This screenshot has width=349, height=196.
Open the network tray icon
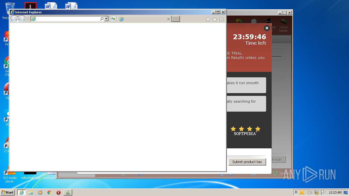317,192
